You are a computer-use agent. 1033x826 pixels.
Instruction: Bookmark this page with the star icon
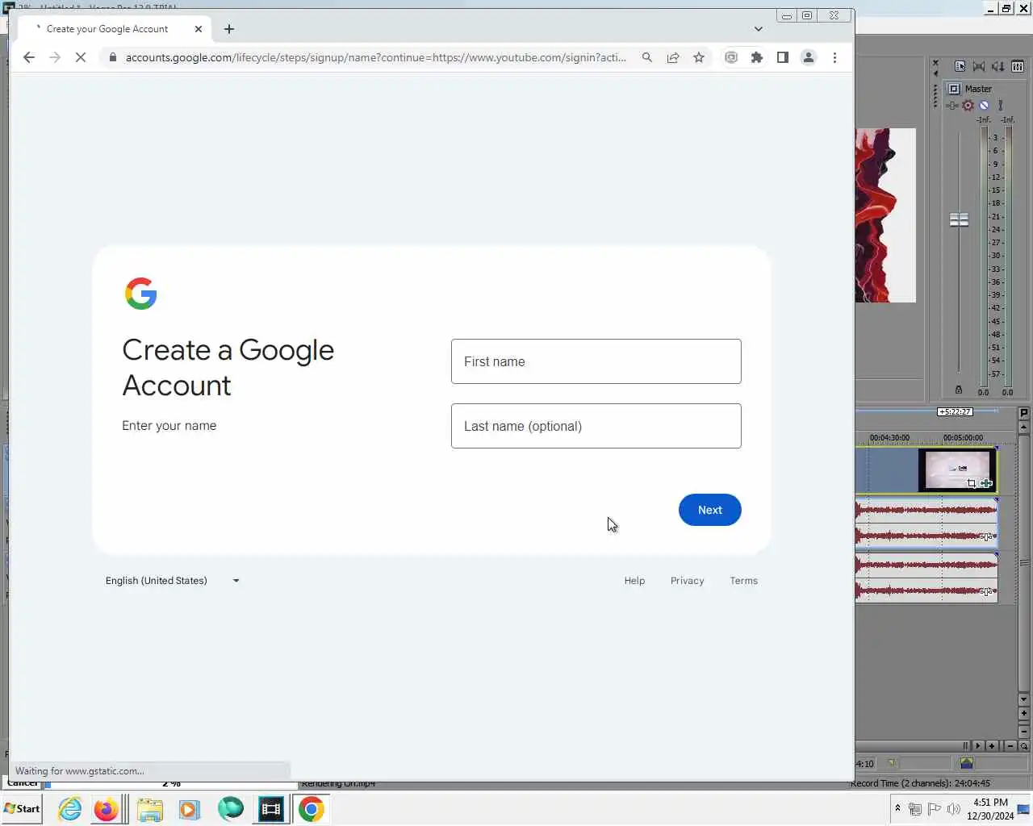699,57
